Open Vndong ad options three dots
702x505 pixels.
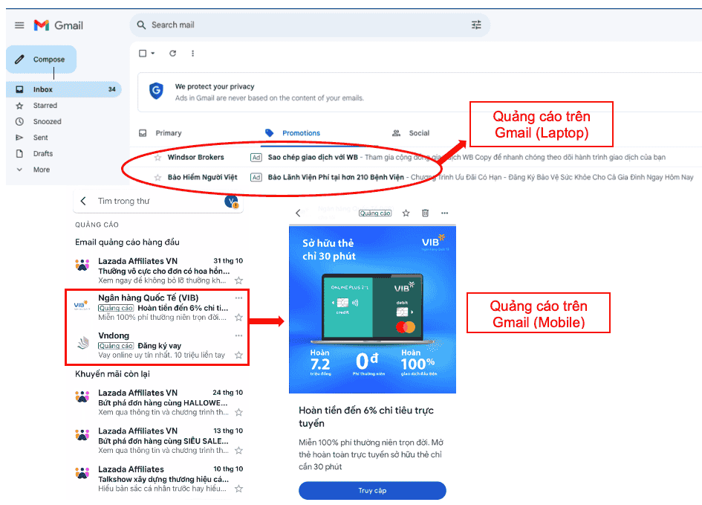(x=238, y=335)
